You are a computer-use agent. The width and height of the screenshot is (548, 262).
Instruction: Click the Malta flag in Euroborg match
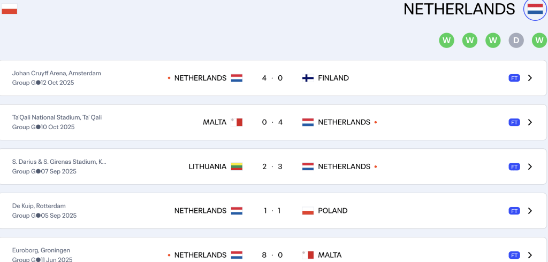tap(308, 255)
